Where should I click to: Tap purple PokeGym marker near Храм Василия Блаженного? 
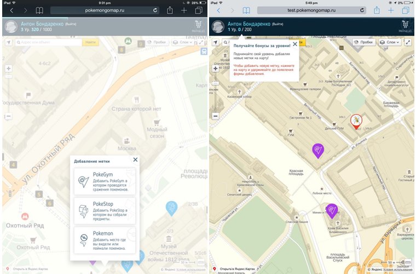coord(332,211)
